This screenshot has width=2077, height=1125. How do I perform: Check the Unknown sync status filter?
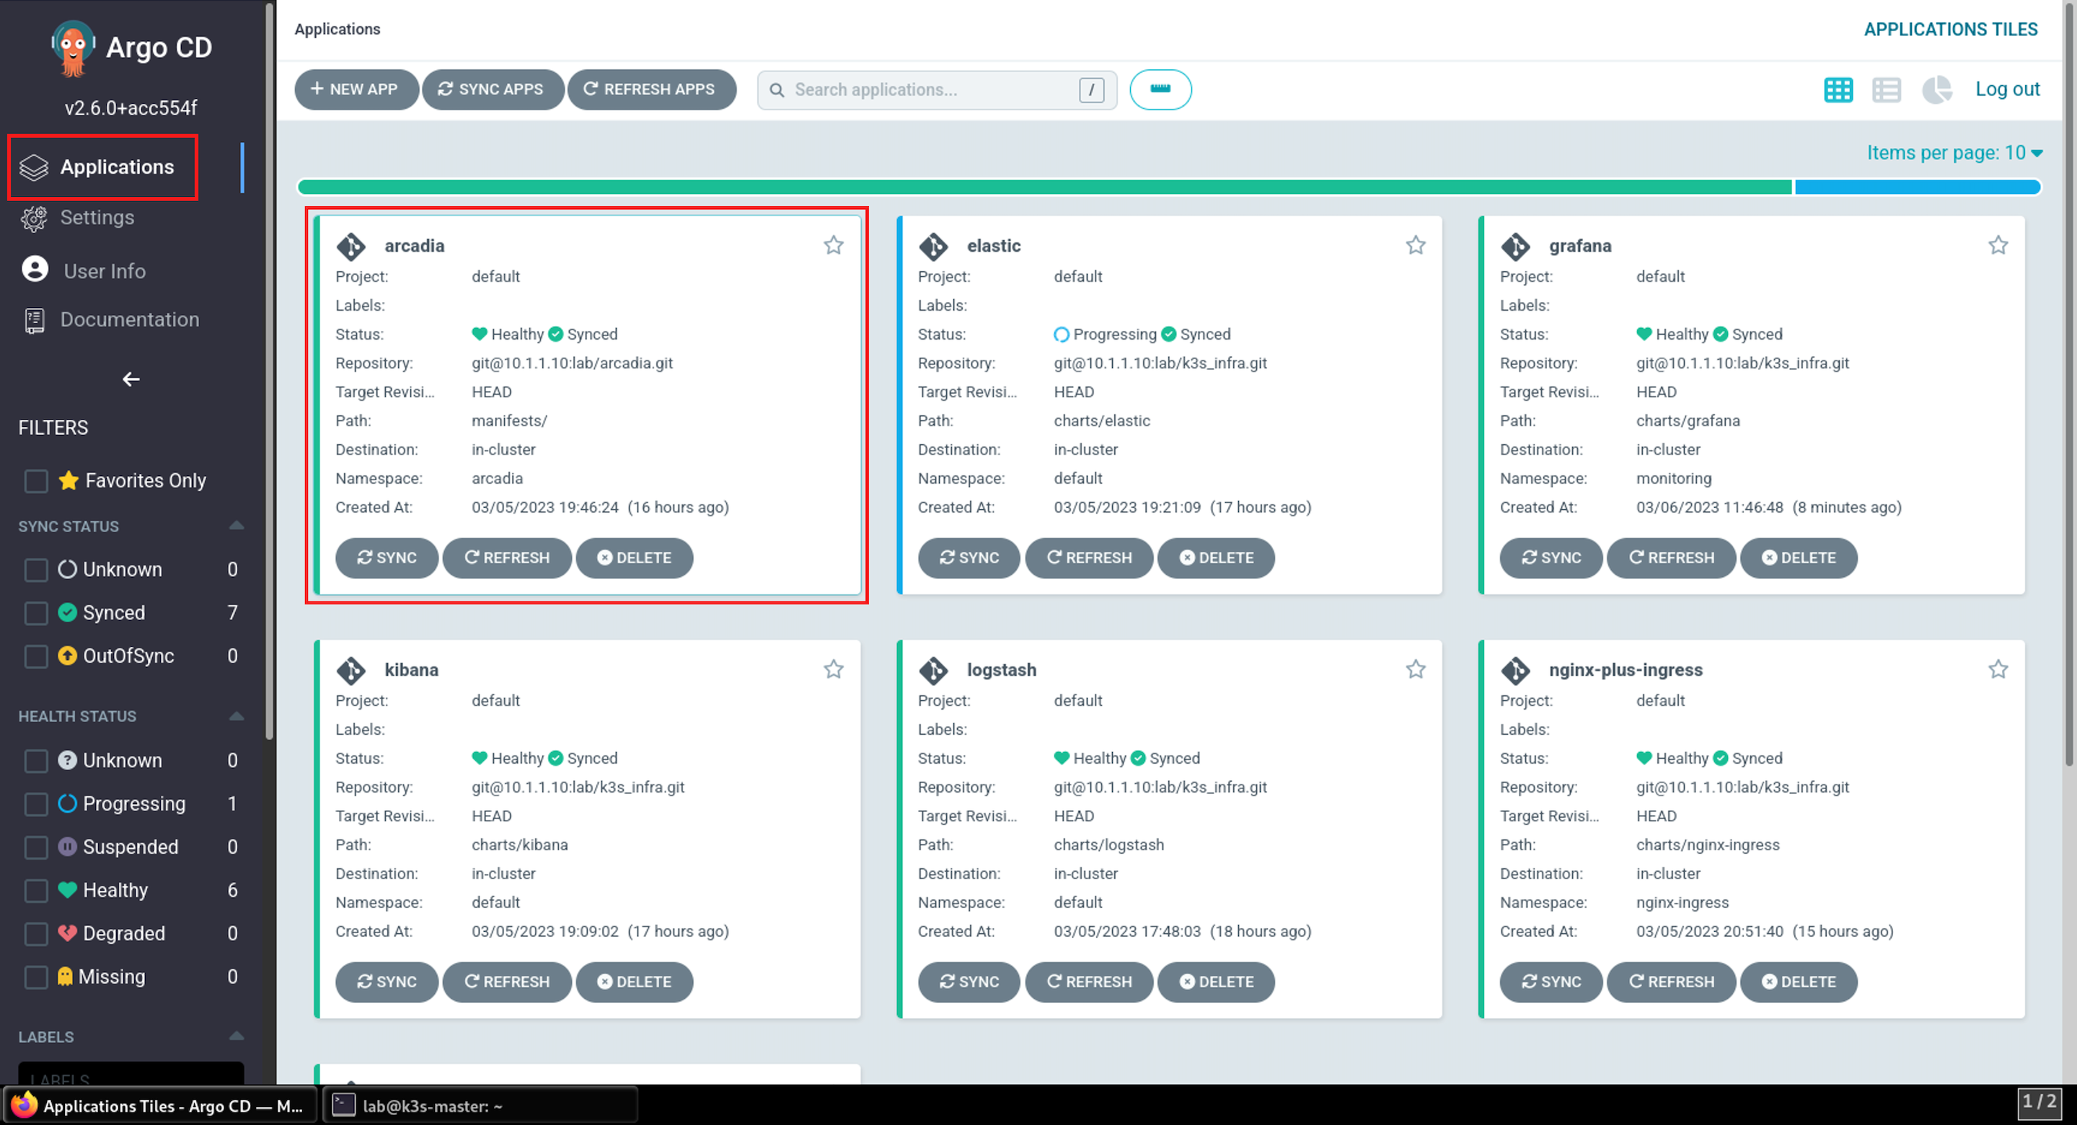point(36,570)
